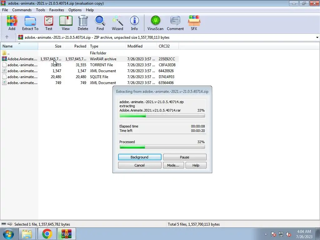Image resolution: width=320 pixels, height=240 pixels.
Task: Open Google Chrome from the taskbar
Action: (47, 234)
